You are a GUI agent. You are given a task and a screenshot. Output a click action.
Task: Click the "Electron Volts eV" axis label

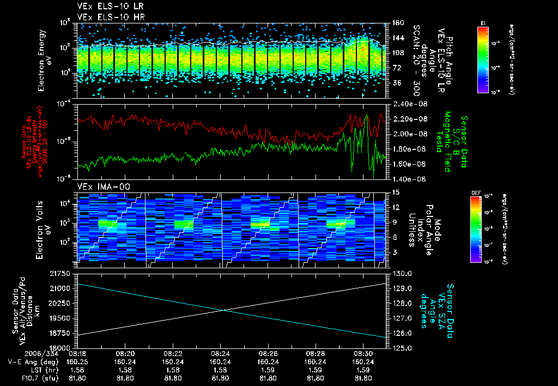[43, 230]
